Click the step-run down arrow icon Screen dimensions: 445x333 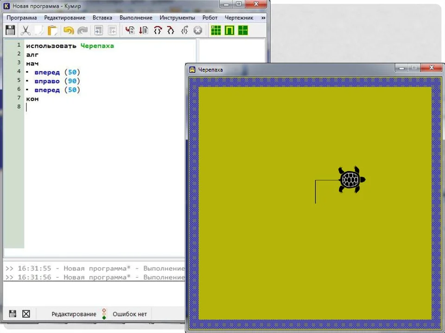pyautogui.click(x=144, y=30)
